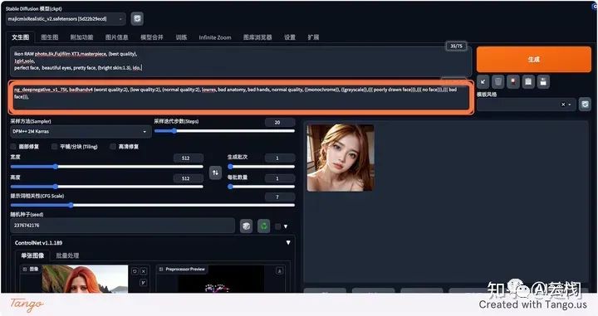This screenshot has height=316, width=598.
Task: Swap width and height with arrows icon
Action: click(x=215, y=173)
